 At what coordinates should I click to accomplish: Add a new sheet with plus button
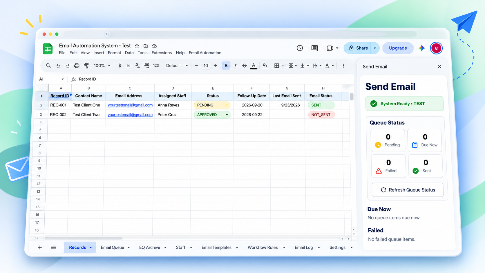pos(40,247)
